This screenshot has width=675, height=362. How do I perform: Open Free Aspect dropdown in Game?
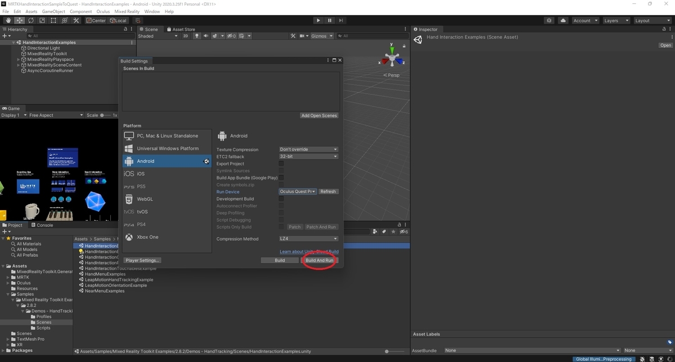click(55, 115)
